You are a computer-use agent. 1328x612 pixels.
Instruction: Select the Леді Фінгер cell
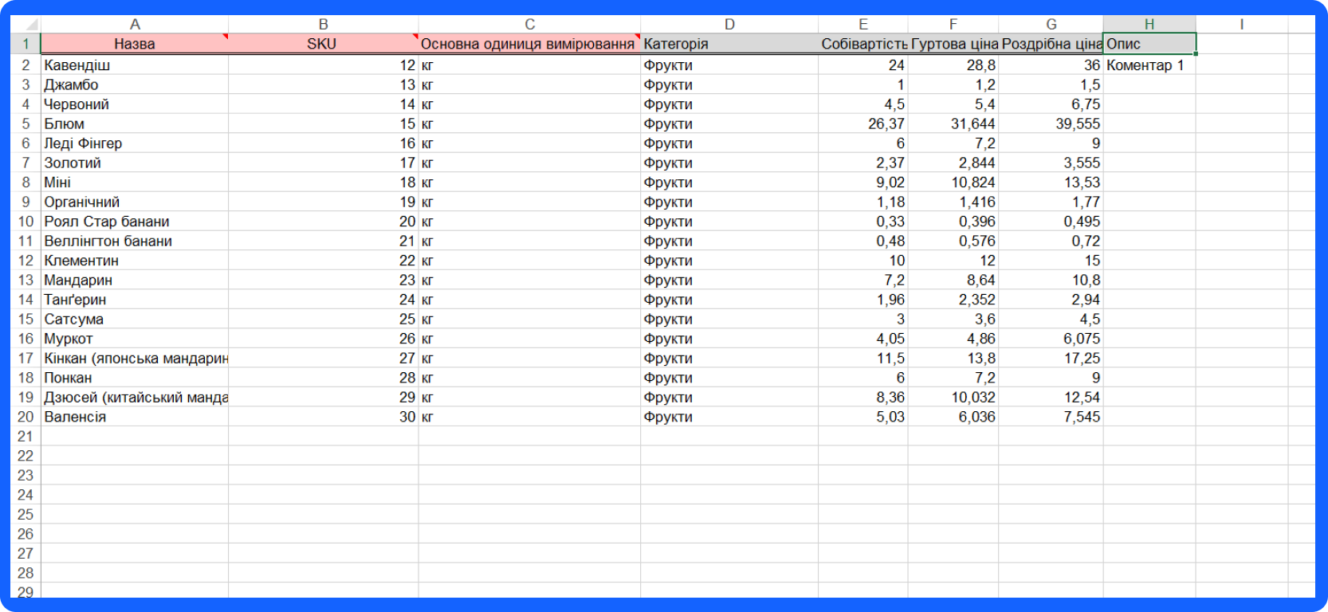point(134,143)
